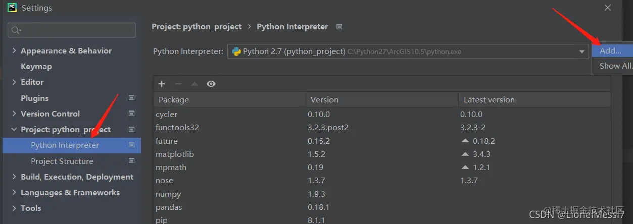Sort by Latest version column header
Image resolution: width=633 pixels, height=224 pixels.
click(x=489, y=99)
